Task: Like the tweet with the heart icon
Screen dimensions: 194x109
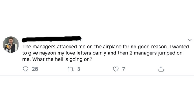Action: coord(116,69)
